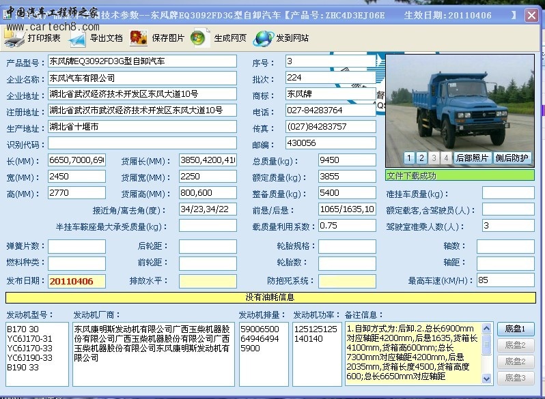Click the 发布日期 field showing 20110406
The width and height of the screenshot is (545, 399).
76,281
